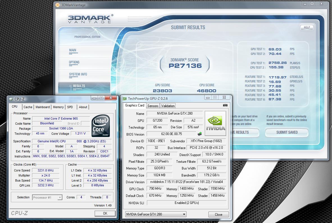The image size is (332, 223).
Task: Click the Cores value 4 in CPU-Z
Action: pos(81,197)
